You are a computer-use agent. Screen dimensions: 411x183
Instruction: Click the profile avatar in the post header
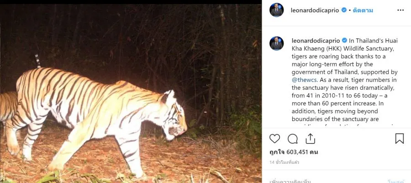click(x=277, y=10)
